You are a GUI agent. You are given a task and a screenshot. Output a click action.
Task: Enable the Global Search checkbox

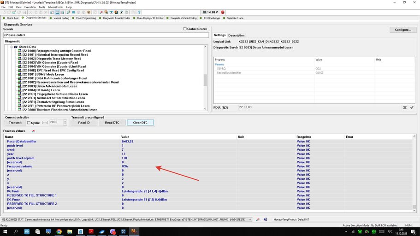click(185, 29)
